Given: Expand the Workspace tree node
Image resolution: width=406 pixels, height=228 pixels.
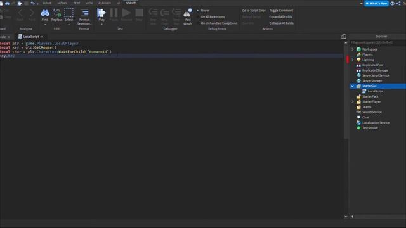Looking at the screenshot, I should click(353, 49).
